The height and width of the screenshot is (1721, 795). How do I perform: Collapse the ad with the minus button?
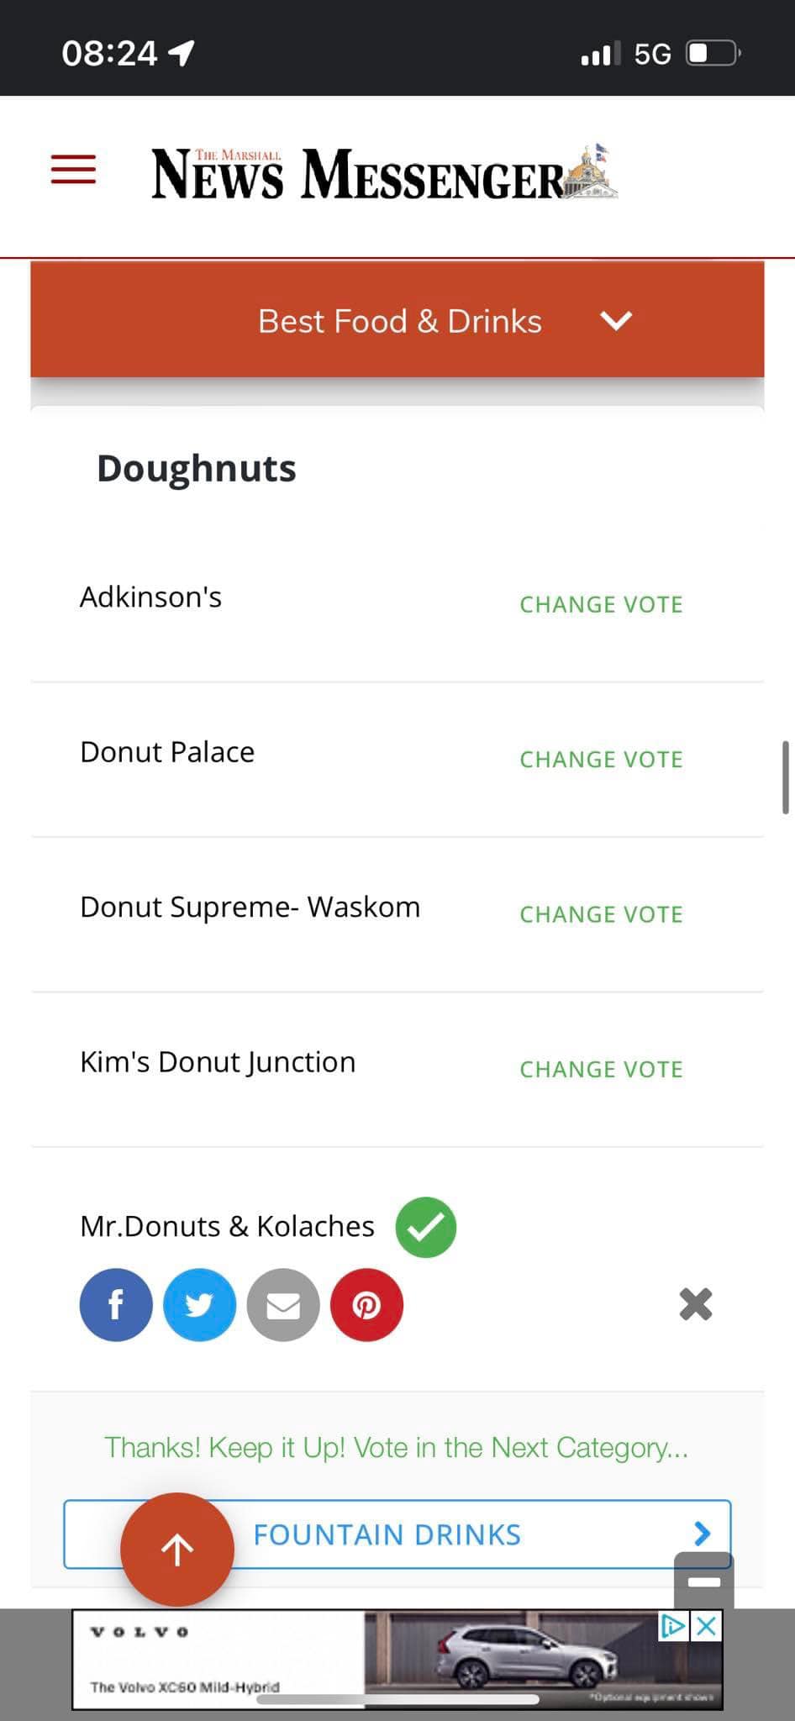click(x=703, y=1582)
